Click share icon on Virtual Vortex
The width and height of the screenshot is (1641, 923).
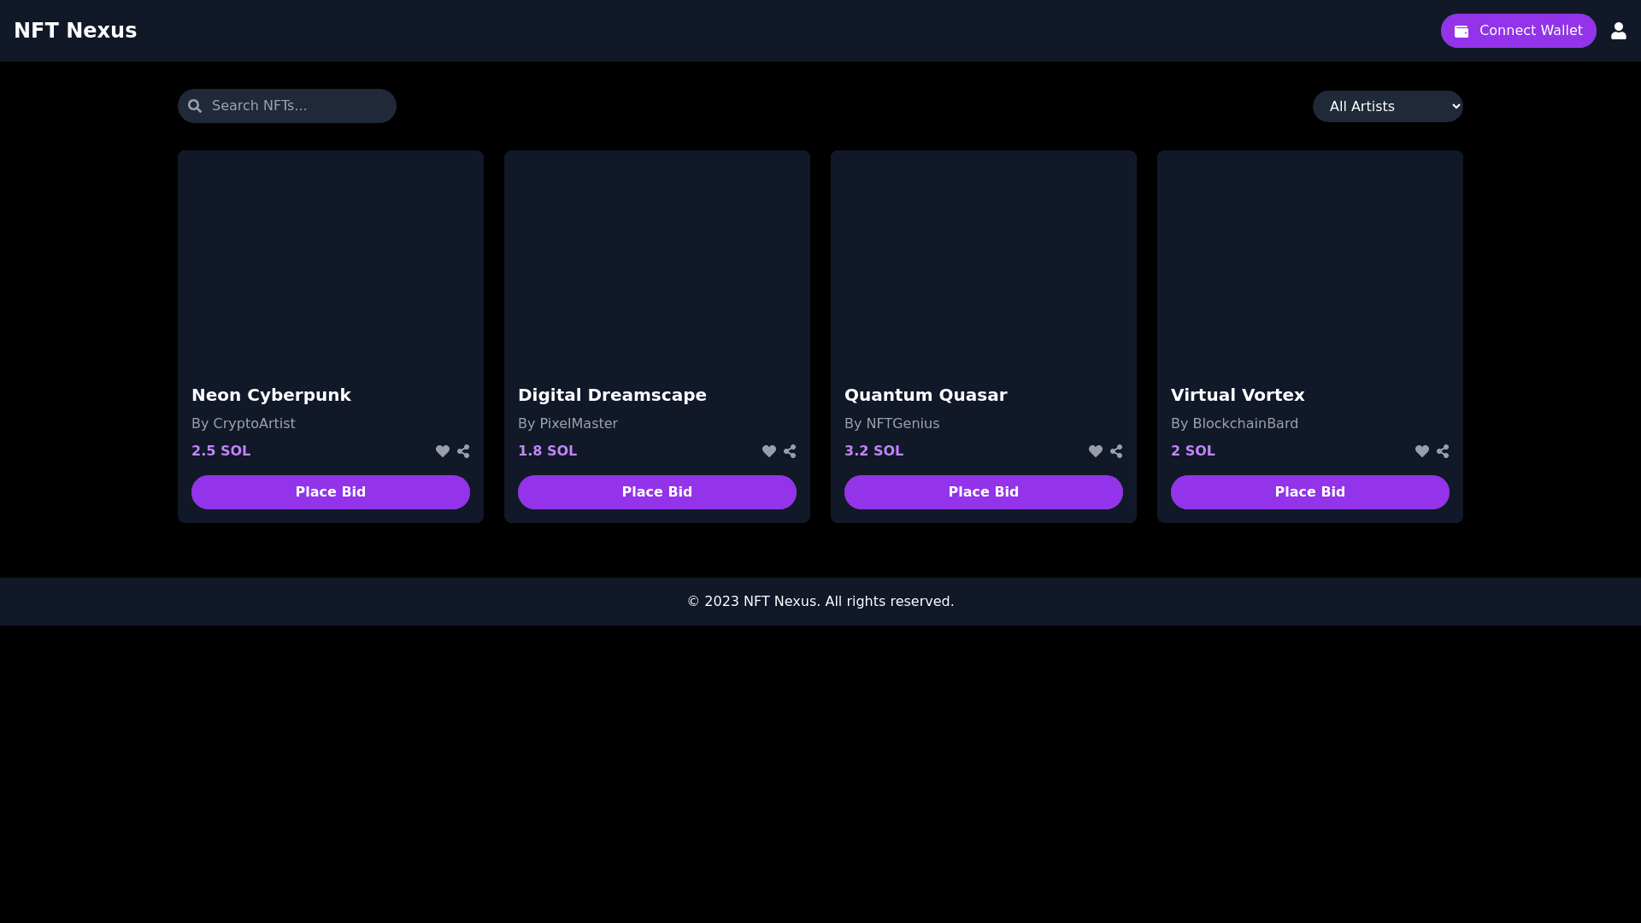(1443, 451)
